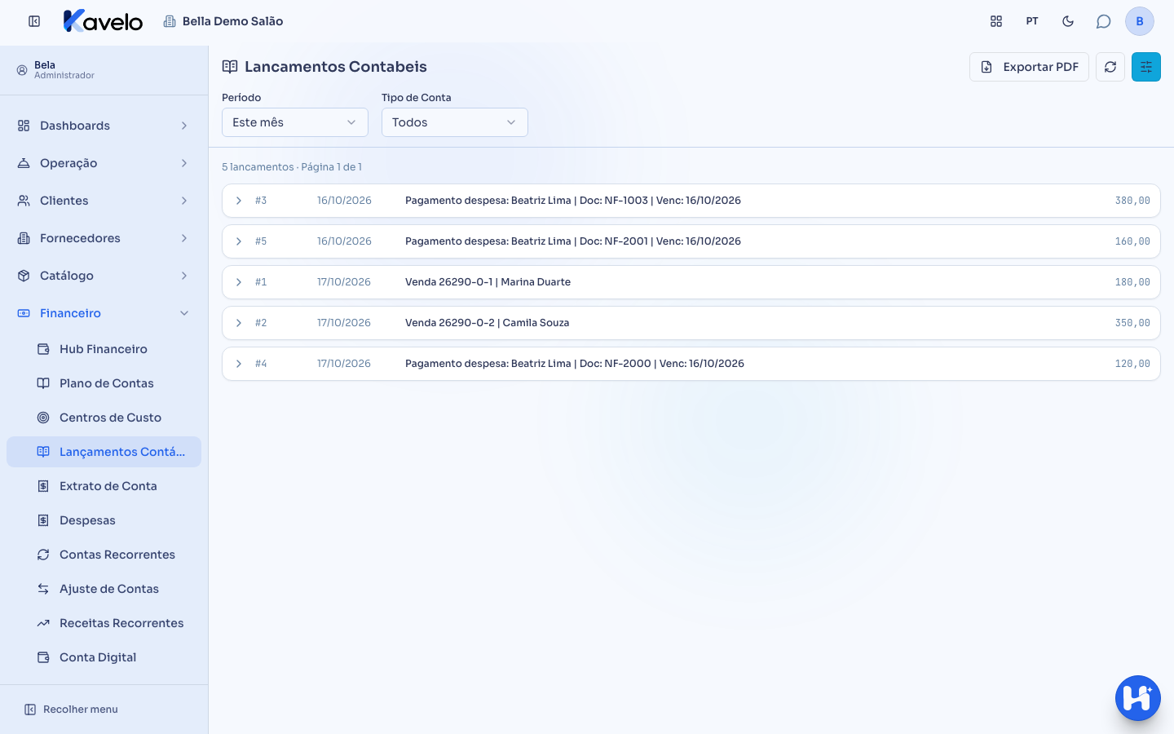Open Extrato de Conta
Image resolution: width=1174 pixels, height=734 pixels.
click(104, 486)
